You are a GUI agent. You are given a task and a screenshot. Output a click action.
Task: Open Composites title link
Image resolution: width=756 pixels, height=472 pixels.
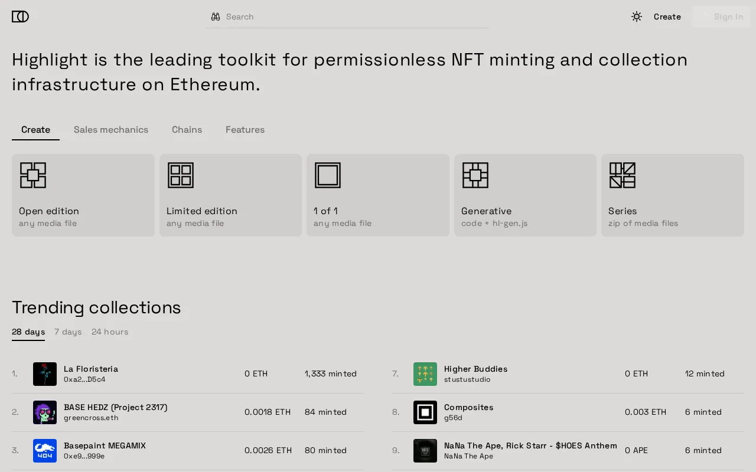click(x=469, y=407)
